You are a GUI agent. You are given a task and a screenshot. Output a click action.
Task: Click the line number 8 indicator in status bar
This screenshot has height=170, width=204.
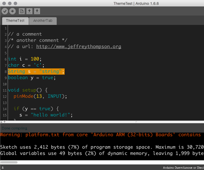(2, 168)
